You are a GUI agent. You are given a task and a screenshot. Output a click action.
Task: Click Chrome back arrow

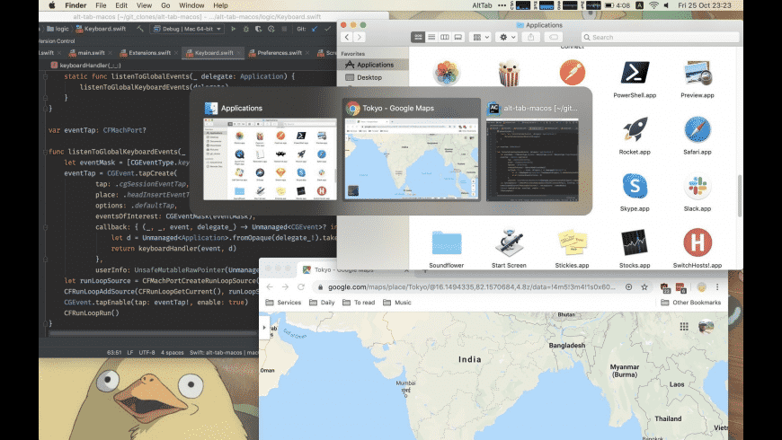(270, 287)
